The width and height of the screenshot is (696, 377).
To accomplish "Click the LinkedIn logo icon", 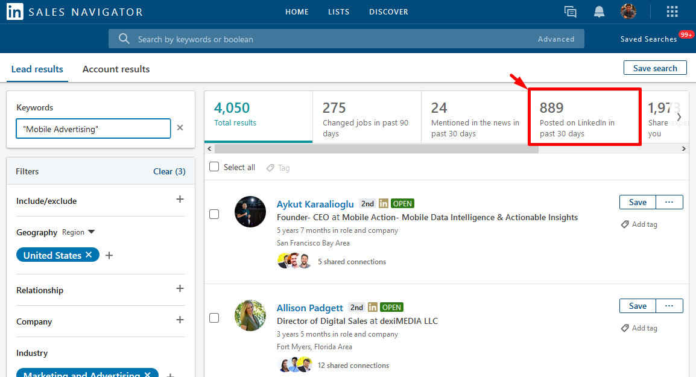I will coord(14,12).
